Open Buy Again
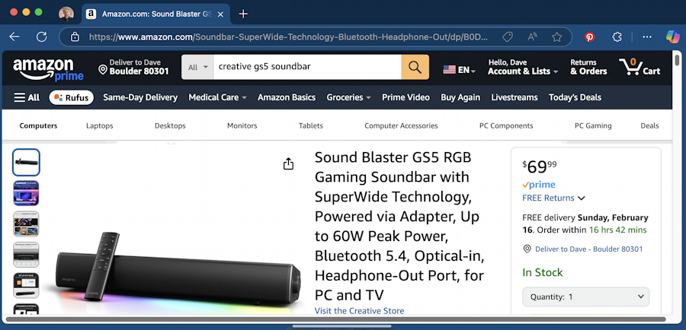Viewport: 686px width, 330px height. [460, 97]
